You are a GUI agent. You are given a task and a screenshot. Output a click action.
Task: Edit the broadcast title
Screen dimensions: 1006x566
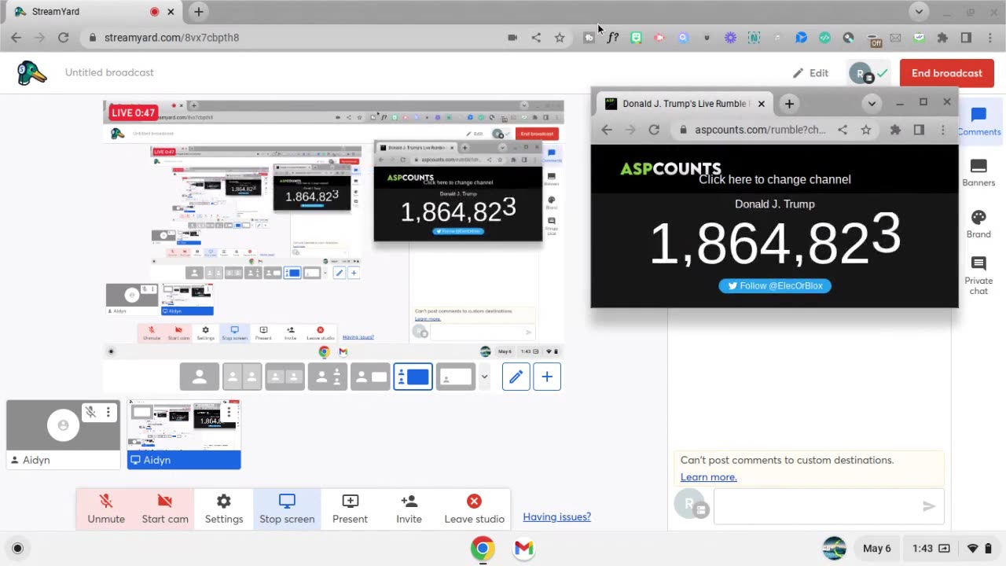pos(810,73)
